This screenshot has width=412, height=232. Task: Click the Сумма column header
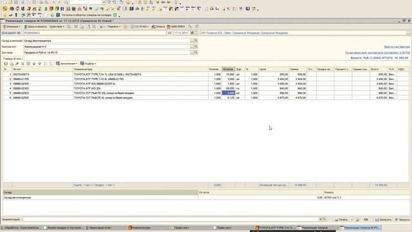pyautogui.click(x=297, y=69)
